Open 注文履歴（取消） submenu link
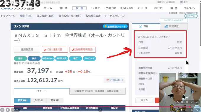Viewport: 201px width, 112px height. click(x=46, y=16)
